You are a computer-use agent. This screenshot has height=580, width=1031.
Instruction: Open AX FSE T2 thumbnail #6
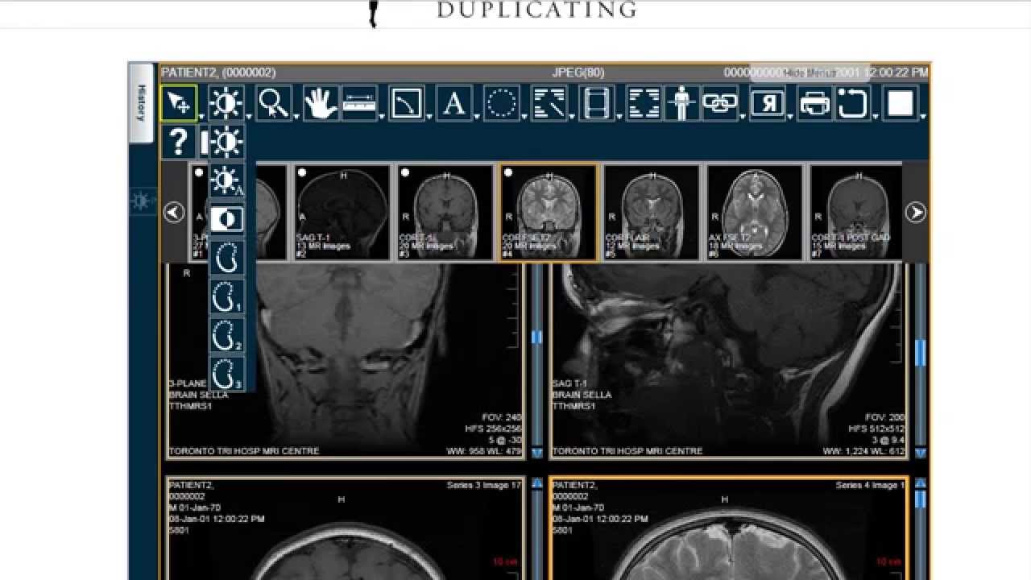(x=755, y=212)
